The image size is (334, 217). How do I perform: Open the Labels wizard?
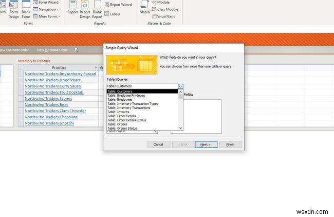112,14
